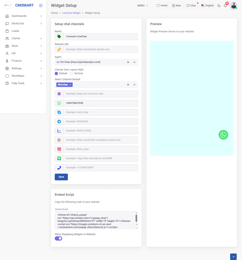Expand the MENU dropdown in header
Screen dimensions: 242x260
143,5
